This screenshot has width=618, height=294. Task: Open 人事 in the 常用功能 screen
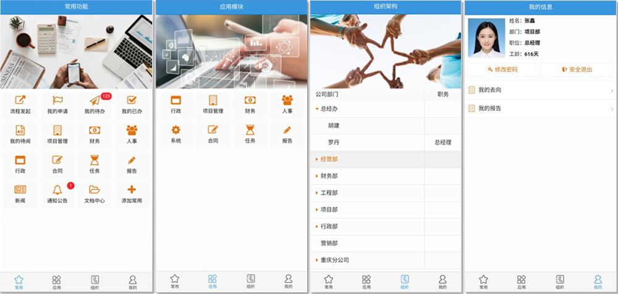(132, 134)
